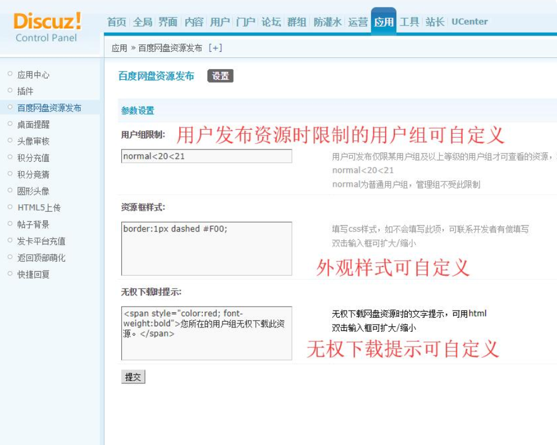The image size is (557, 445).
Task: Open HTML5上传 in the sidebar
Action: coord(39,208)
